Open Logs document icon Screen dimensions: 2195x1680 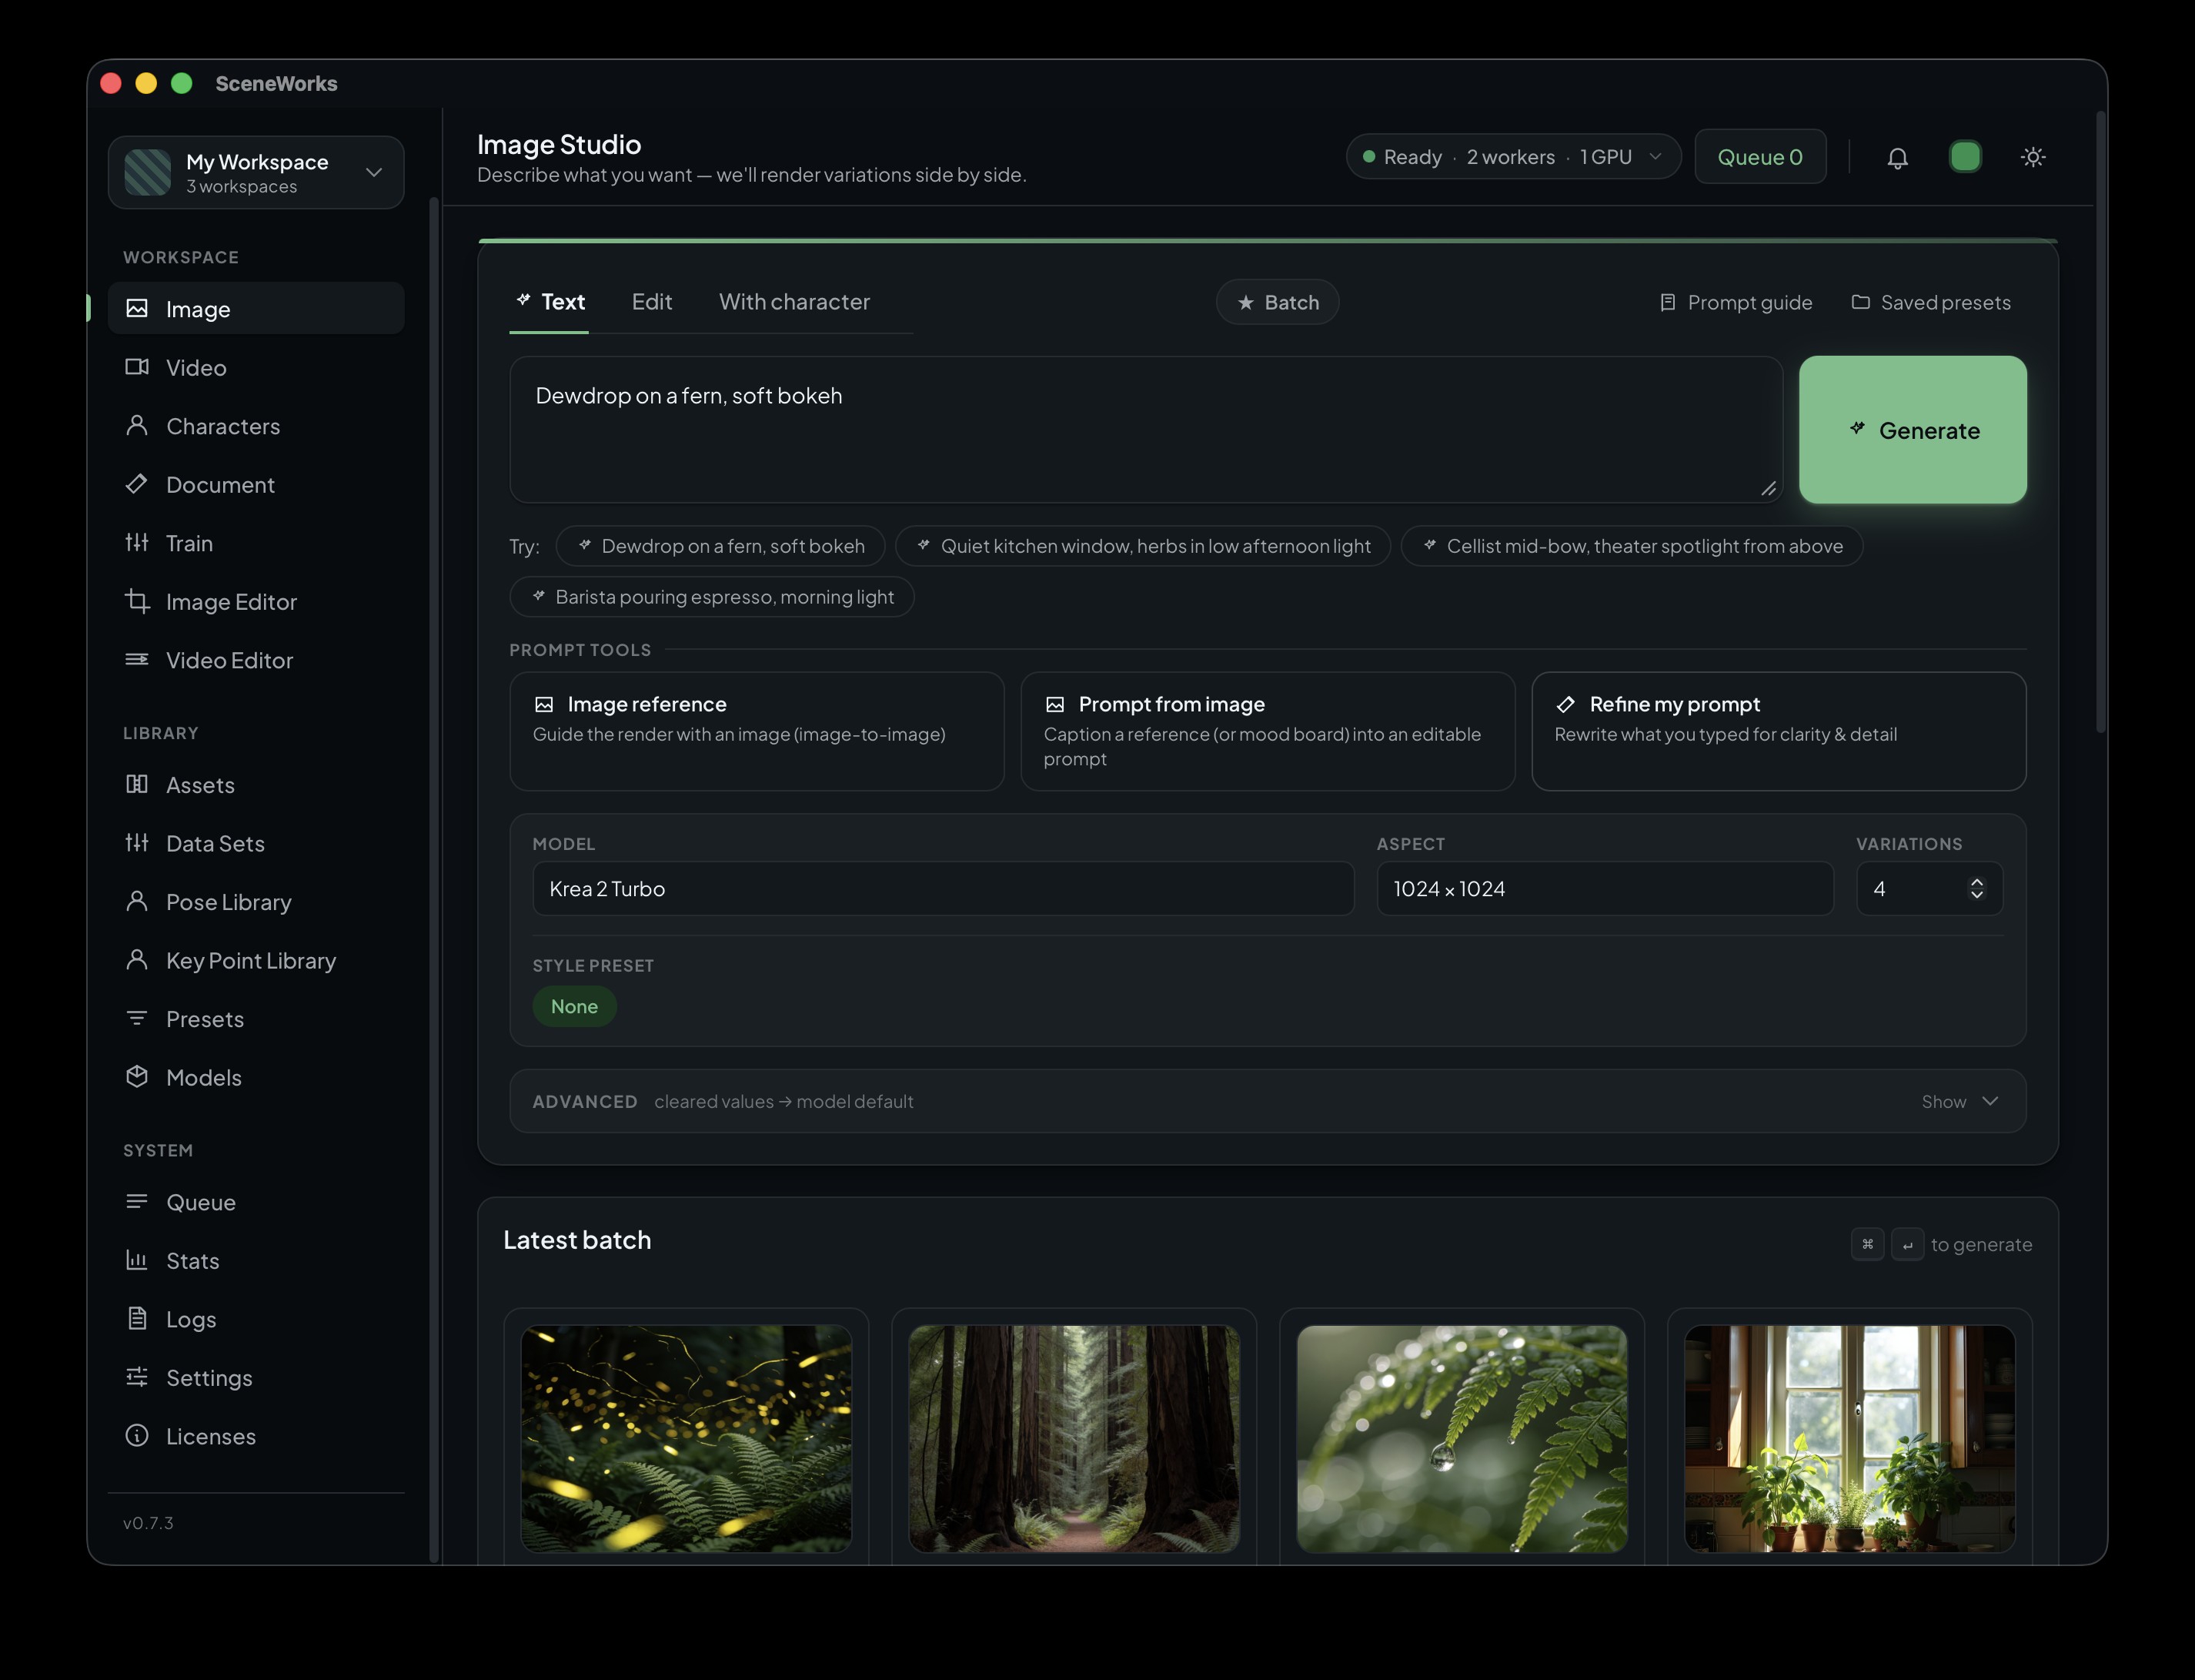[137, 1319]
